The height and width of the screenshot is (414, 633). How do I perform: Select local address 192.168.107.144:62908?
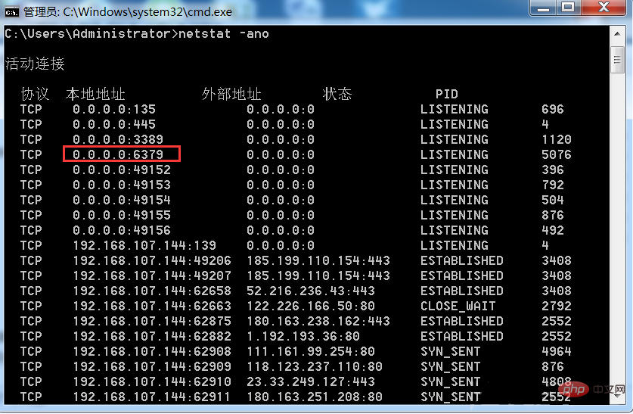[152, 351]
